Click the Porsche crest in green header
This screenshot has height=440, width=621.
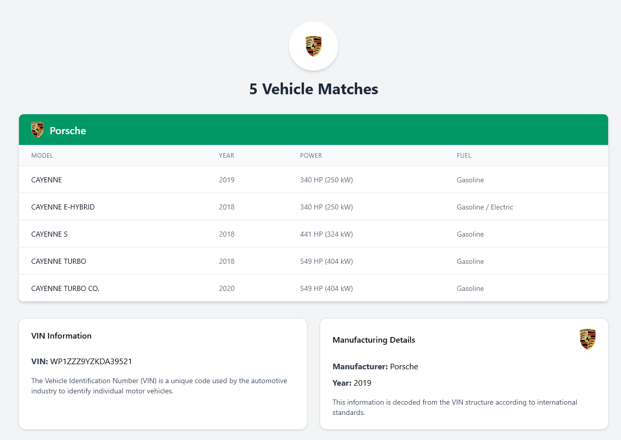[37, 130]
